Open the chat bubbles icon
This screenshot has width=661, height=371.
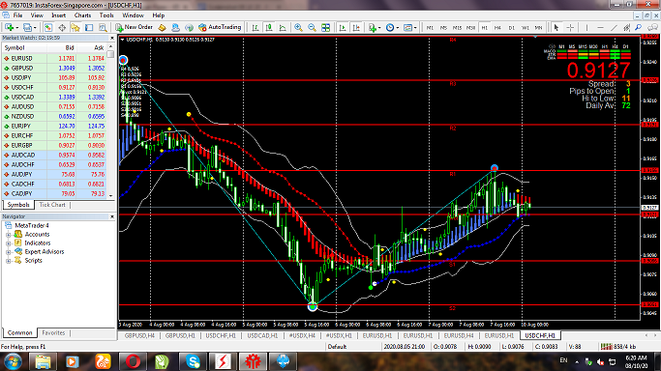pyautogui.click(x=652, y=27)
